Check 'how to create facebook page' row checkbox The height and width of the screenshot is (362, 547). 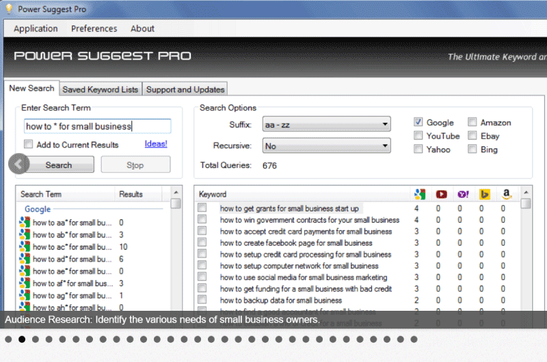(x=202, y=242)
